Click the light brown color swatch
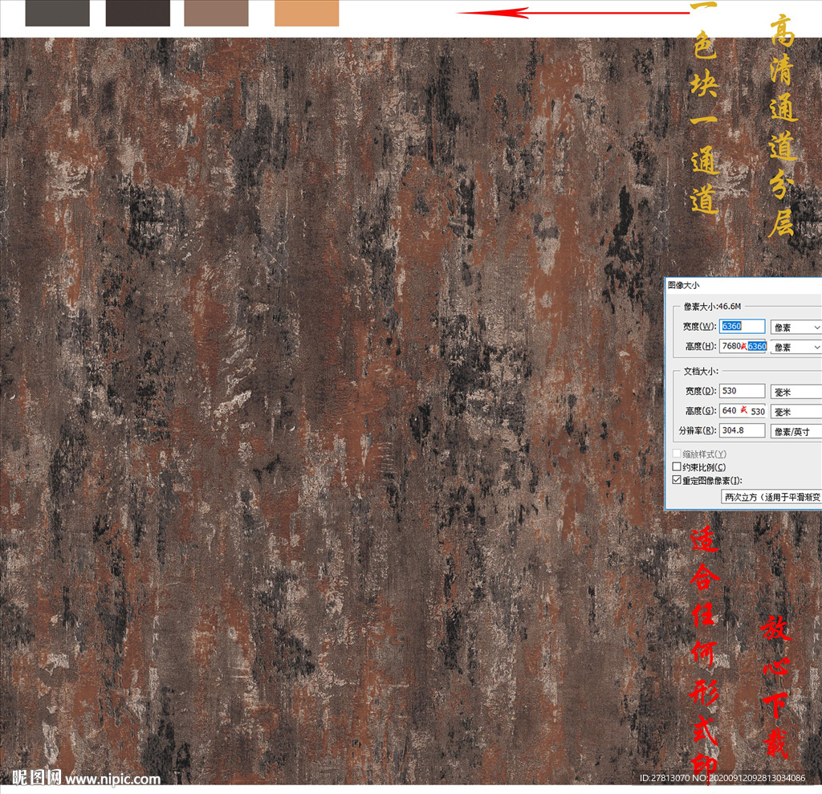The height and width of the screenshot is (794, 822). 216,13
